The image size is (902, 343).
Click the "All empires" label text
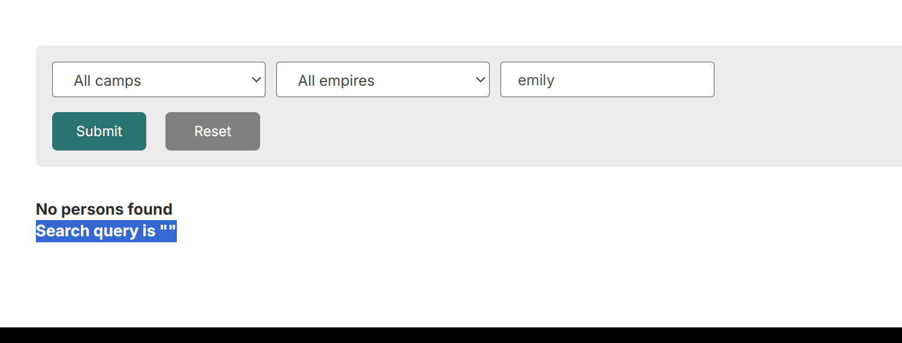(x=336, y=81)
